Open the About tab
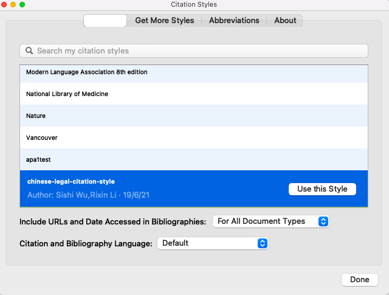The image size is (389, 295). 285,20
